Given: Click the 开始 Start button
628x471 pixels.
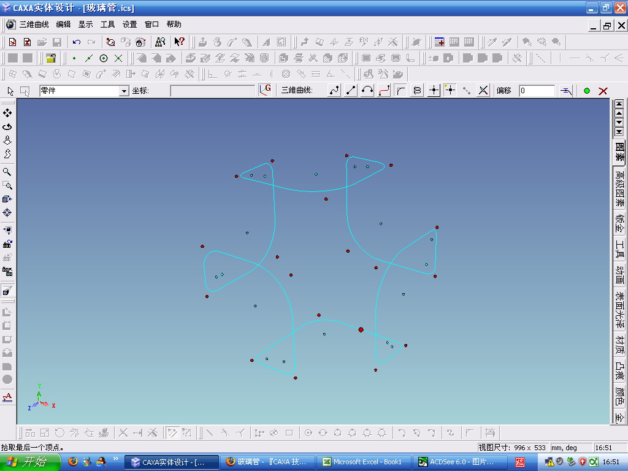Looking at the screenshot, I should 29,462.
